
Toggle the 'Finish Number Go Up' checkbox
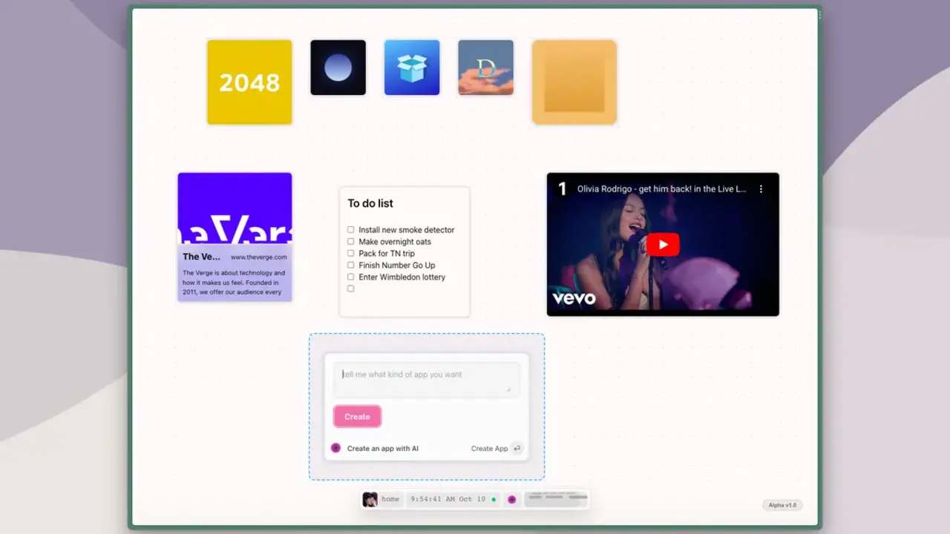(351, 266)
